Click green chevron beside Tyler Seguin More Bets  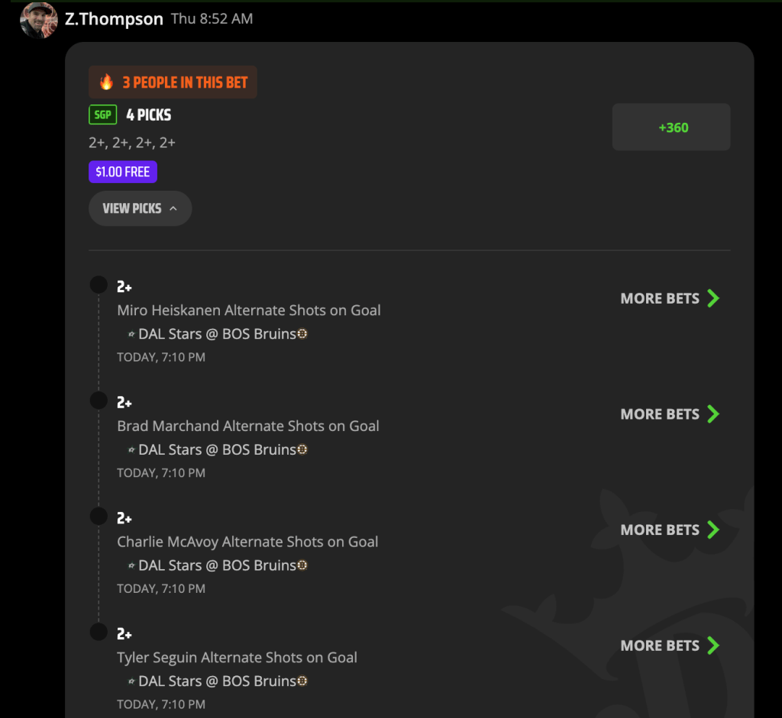(714, 646)
